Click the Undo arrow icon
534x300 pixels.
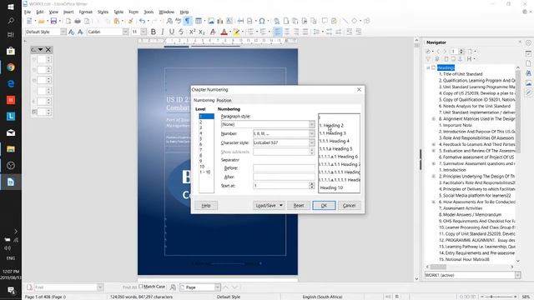[x=142, y=21]
